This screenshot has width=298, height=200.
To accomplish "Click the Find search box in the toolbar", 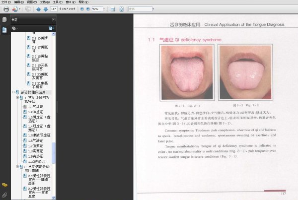I will point(140,9).
